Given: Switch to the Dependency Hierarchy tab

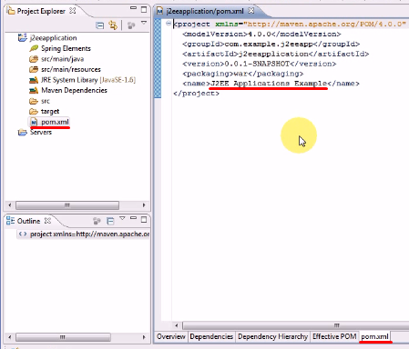Looking at the screenshot, I should 272,336.
